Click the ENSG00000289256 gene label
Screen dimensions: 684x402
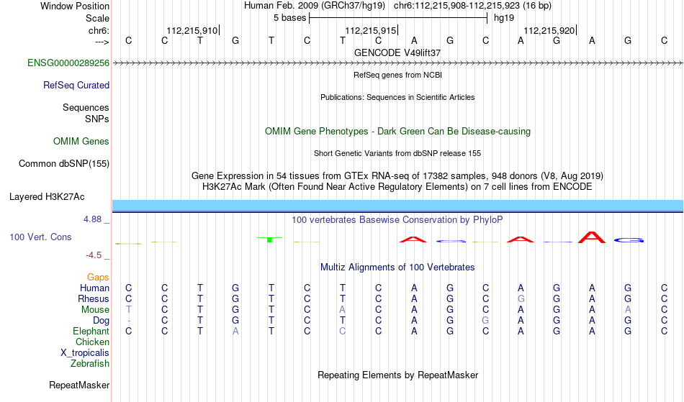coord(68,63)
